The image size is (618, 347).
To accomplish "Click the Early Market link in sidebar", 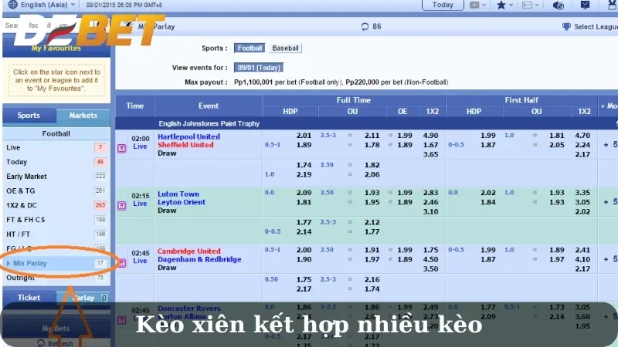I will 26,177.
